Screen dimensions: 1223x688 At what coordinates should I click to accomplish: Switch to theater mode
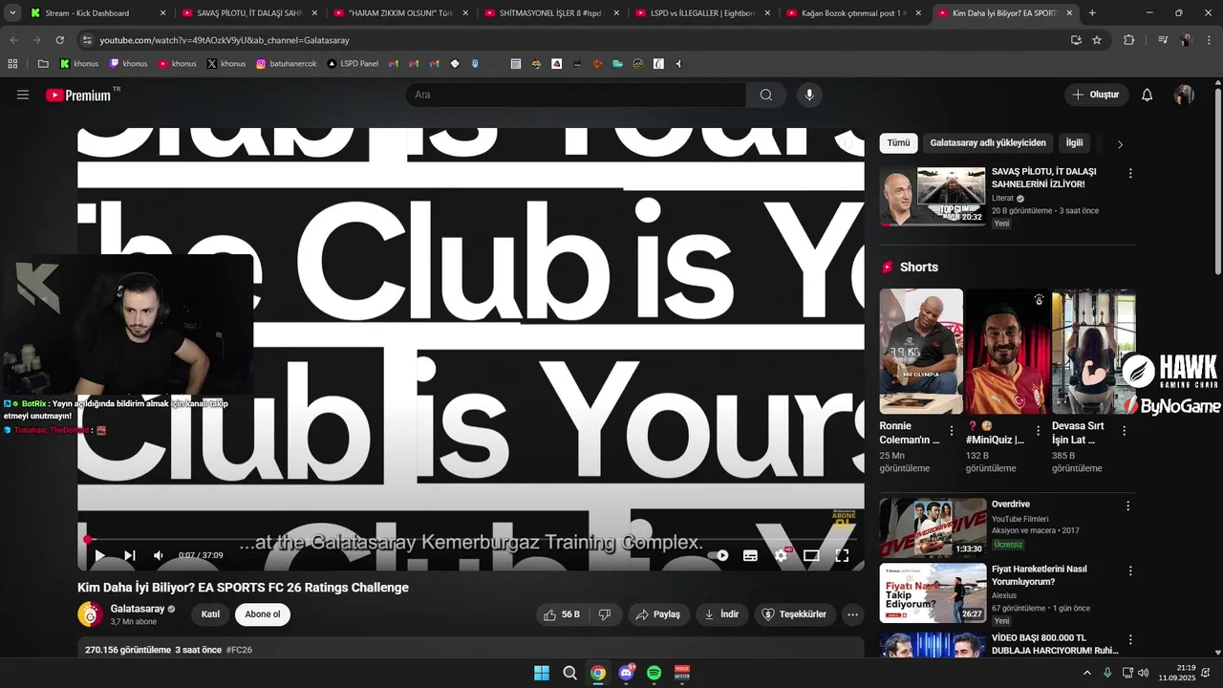coord(811,555)
